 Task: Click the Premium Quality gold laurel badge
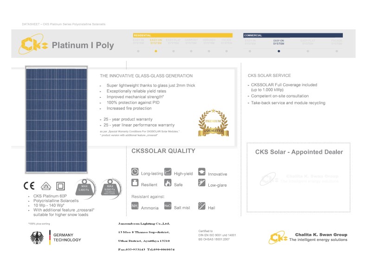[x=213, y=122]
